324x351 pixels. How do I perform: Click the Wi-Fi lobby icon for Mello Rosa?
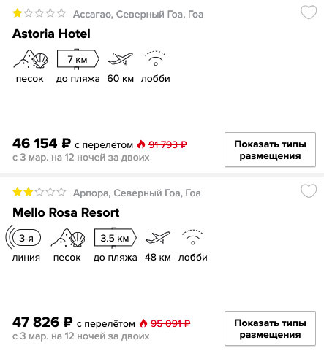point(193,237)
